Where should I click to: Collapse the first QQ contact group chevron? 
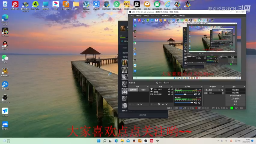coord(121,53)
